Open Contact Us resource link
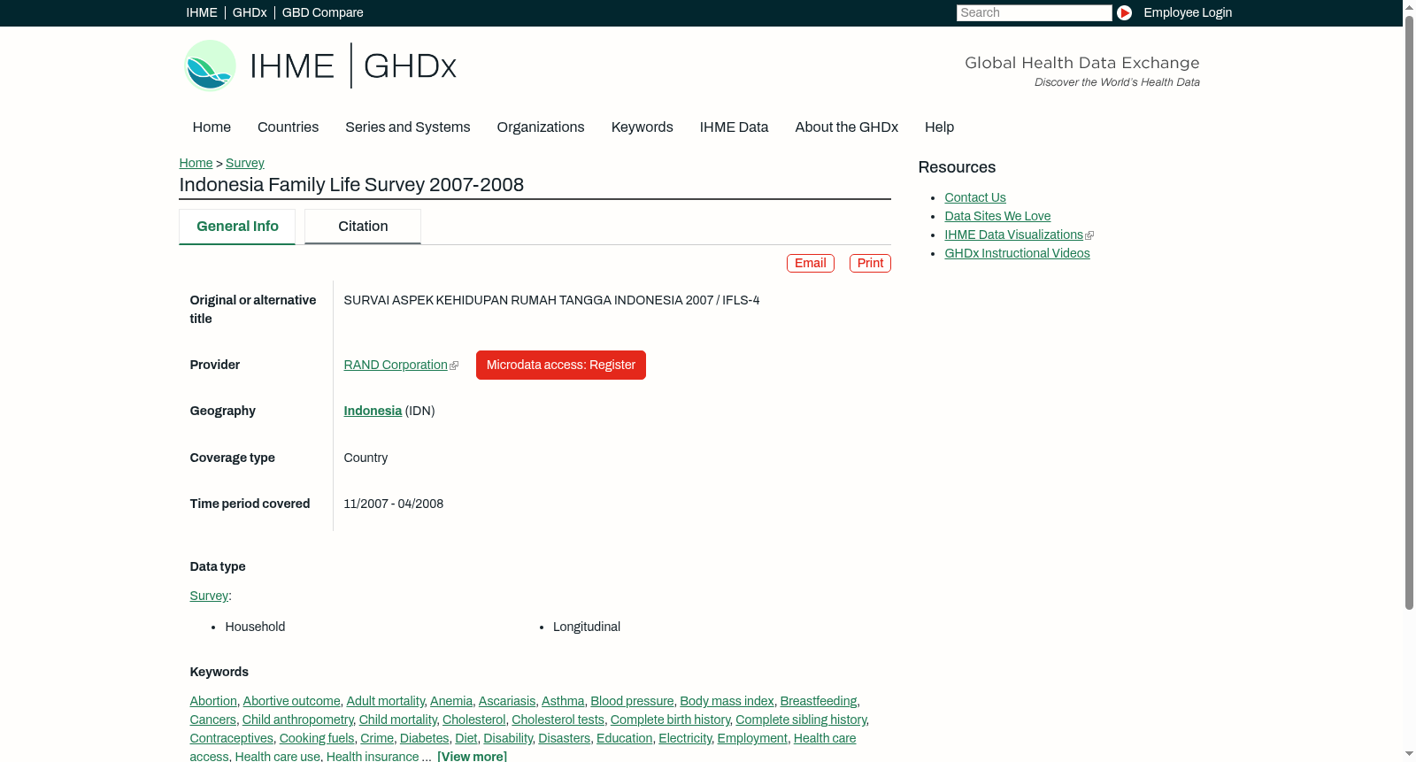Screen dimensions: 1416x762 [x=974, y=197]
